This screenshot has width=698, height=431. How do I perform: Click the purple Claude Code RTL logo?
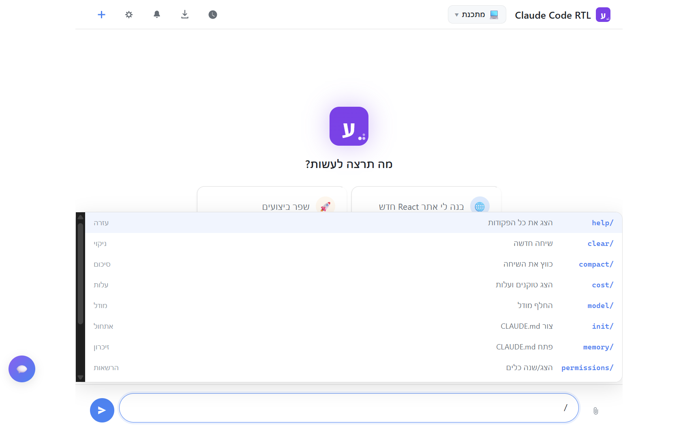603,15
